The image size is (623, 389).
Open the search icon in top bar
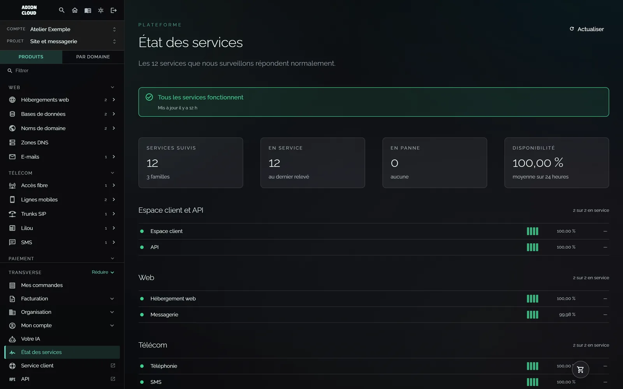(62, 10)
